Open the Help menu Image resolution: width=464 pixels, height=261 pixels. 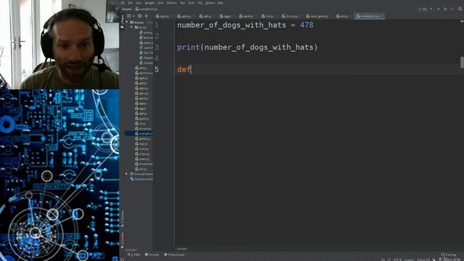[x=220, y=3]
